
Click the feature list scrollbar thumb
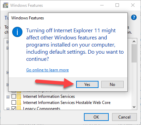pyautogui.click(x=134, y=53)
